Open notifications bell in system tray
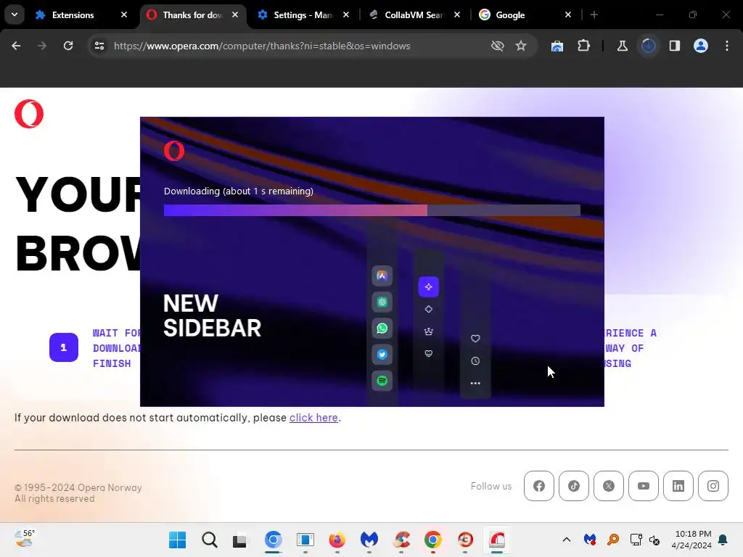Image resolution: width=743 pixels, height=557 pixels. click(723, 540)
